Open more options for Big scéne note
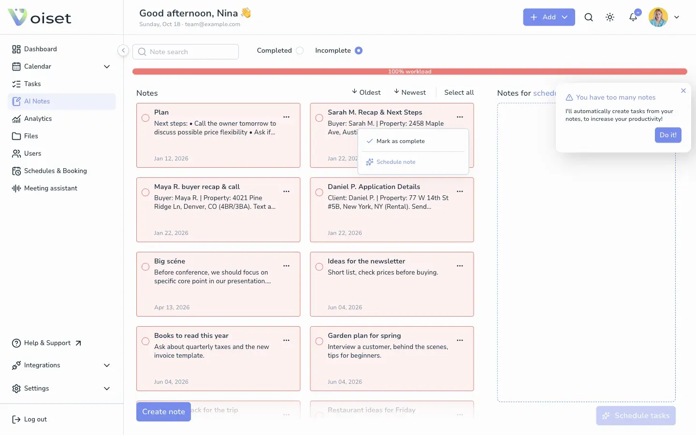The image size is (696, 435). [286, 266]
